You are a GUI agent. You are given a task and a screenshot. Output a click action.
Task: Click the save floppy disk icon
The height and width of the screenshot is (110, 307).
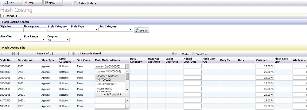6,3
